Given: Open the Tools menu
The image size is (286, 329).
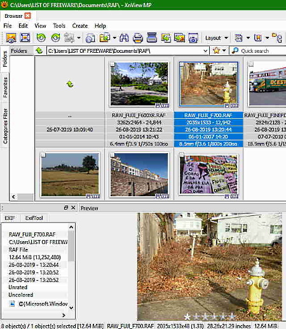Looking at the screenshot, I should coord(59,26).
